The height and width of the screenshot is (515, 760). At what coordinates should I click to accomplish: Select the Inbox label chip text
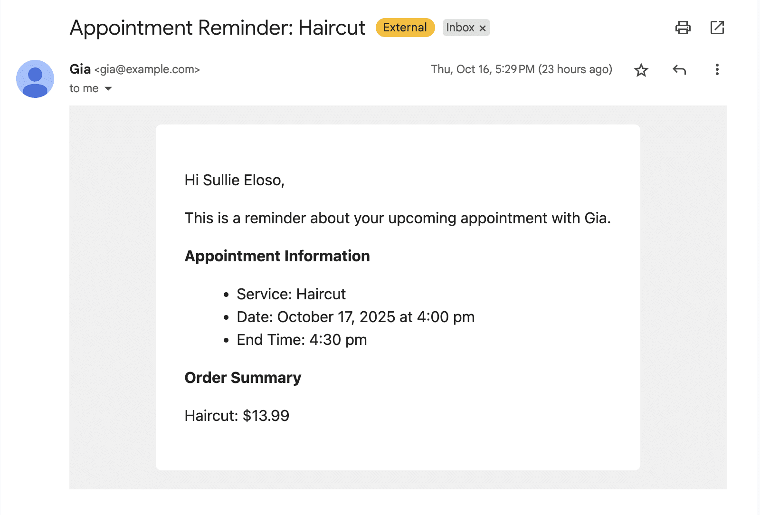[460, 28]
